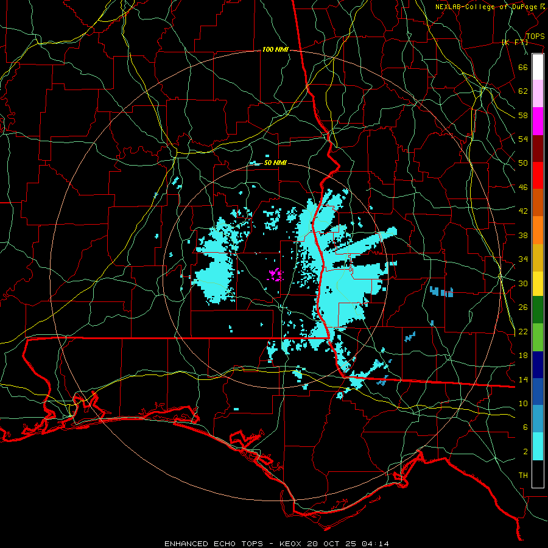Click the legend value 18
Screen dimensions: 548x548
coord(523,356)
